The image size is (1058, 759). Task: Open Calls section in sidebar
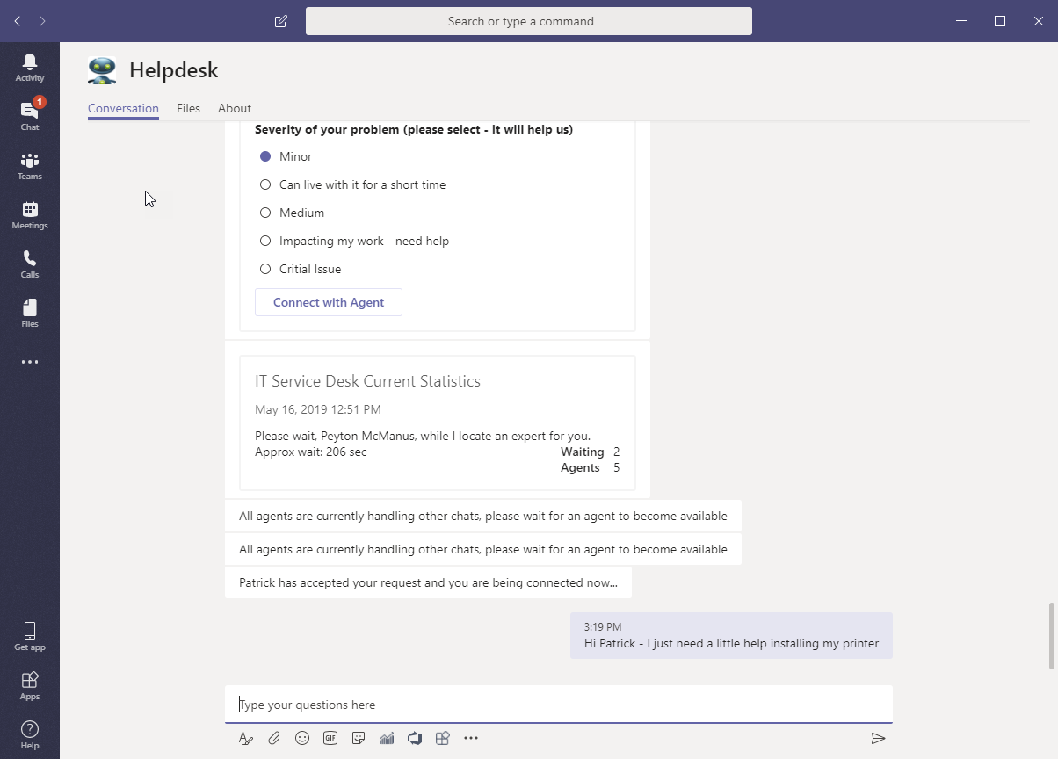tap(30, 264)
